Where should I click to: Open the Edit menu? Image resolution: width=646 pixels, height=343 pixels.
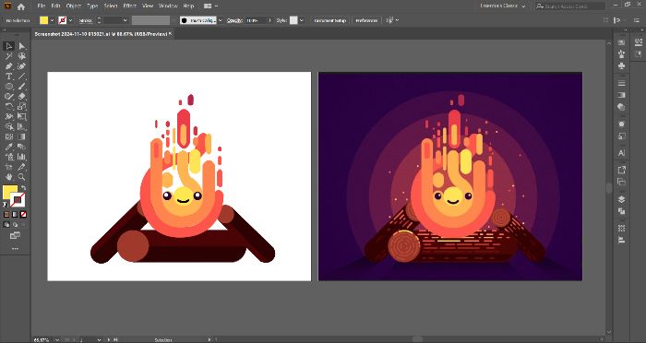click(55, 6)
